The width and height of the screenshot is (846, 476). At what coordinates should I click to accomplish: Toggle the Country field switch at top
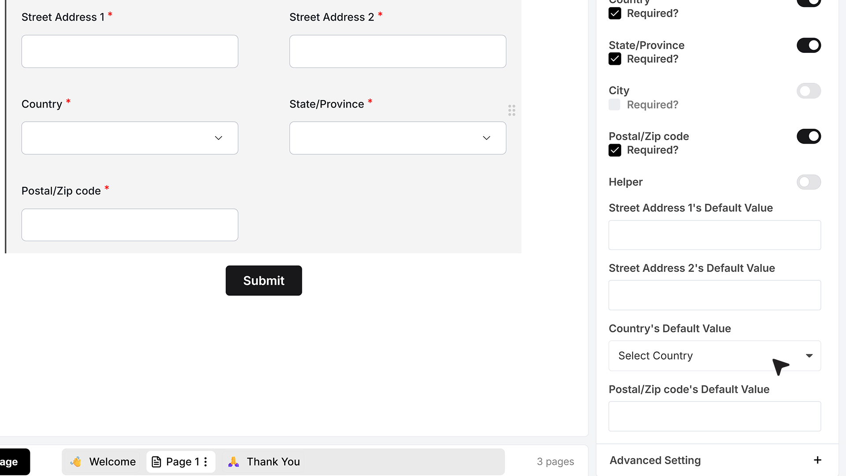pyautogui.click(x=809, y=3)
